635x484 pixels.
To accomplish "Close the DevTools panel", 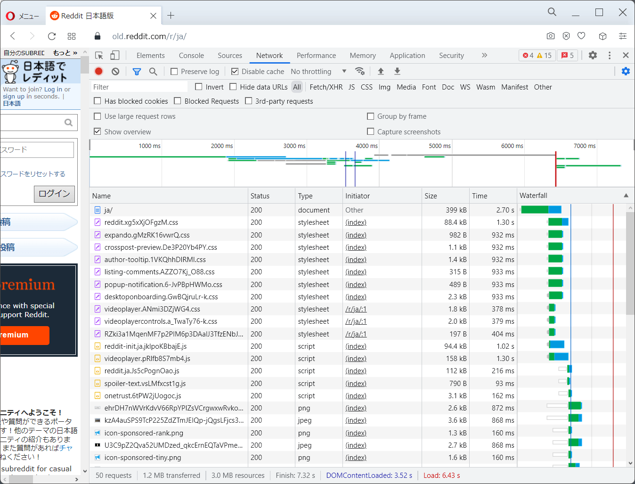I will (x=626, y=55).
